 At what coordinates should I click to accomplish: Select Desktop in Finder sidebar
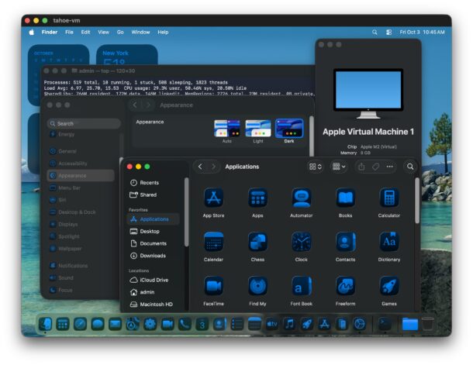[154, 231]
